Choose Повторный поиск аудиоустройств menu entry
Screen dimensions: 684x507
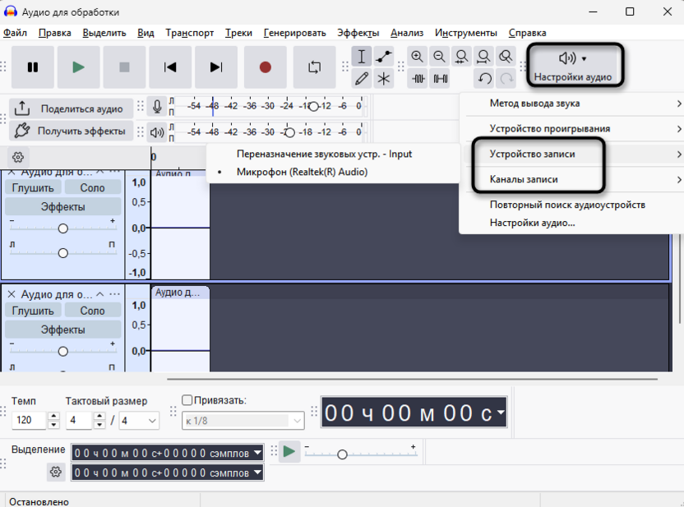click(x=567, y=205)
